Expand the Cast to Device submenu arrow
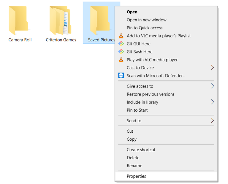Image resolution: width=228 pixels, height=184 pixels. pos(212,68)
